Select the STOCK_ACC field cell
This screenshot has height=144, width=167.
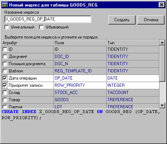[x=80, y=93]
